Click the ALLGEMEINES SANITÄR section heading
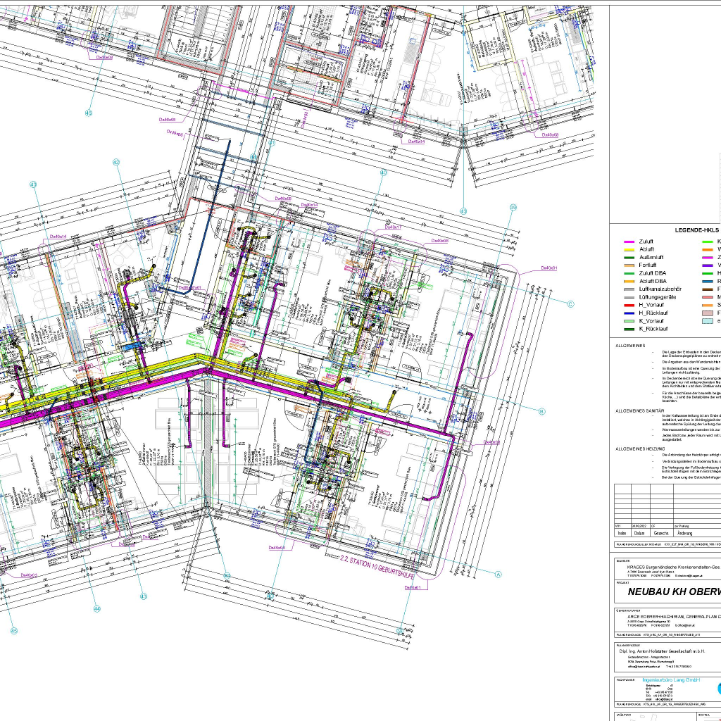Image resolution: width=721 pixels, height=721 pixels. [639, 410]
